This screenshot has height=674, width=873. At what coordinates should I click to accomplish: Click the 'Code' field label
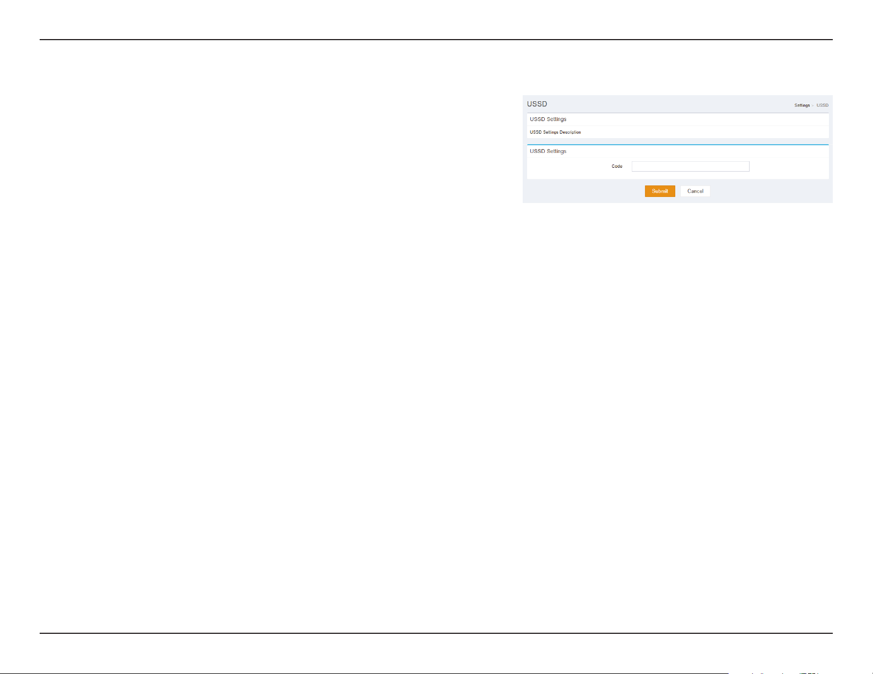coord(617,166)
